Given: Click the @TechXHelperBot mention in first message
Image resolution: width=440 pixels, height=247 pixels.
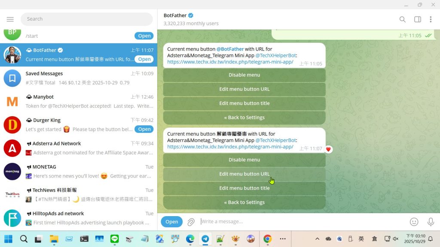Looking at the screenshot, I should tap(276, 55).
